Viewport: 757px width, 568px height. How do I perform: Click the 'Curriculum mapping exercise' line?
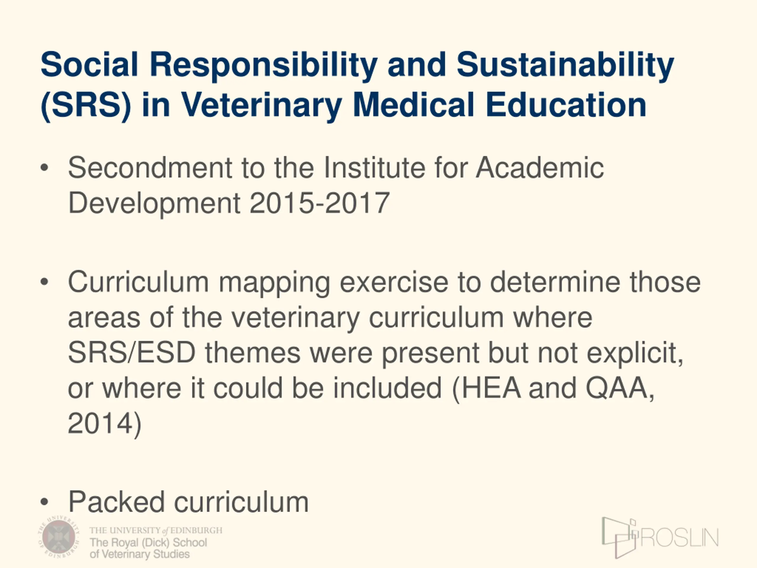point(384,283)
